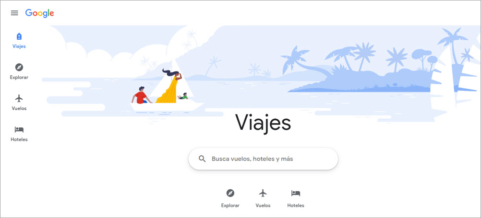
Task: Click the sidebar Explorar text label
Action: coord(19,78)
